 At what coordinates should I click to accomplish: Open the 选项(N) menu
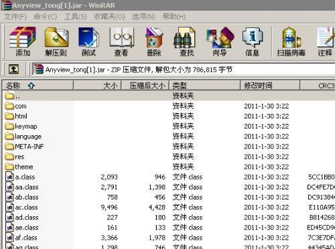click(143, 17)
